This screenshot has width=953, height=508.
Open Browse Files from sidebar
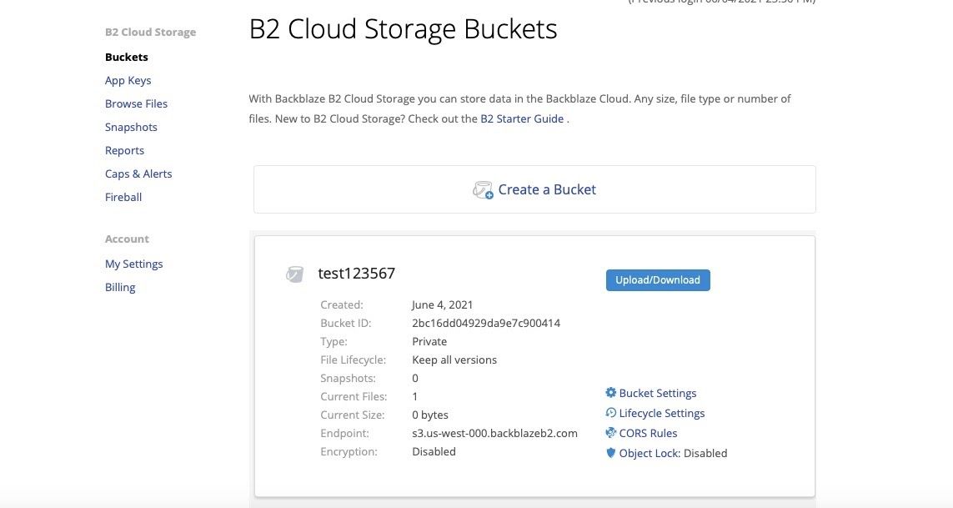[136, 104]
